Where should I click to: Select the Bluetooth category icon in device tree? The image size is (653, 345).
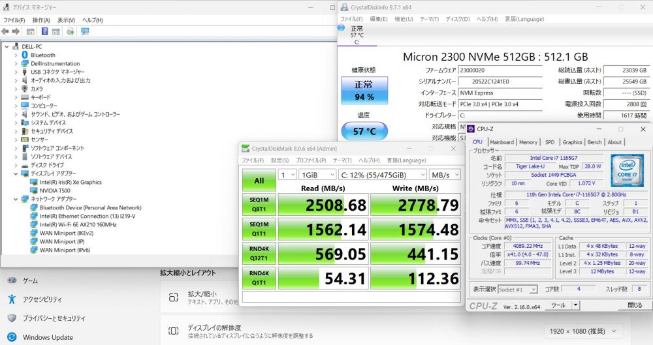(x=25, y=55)
